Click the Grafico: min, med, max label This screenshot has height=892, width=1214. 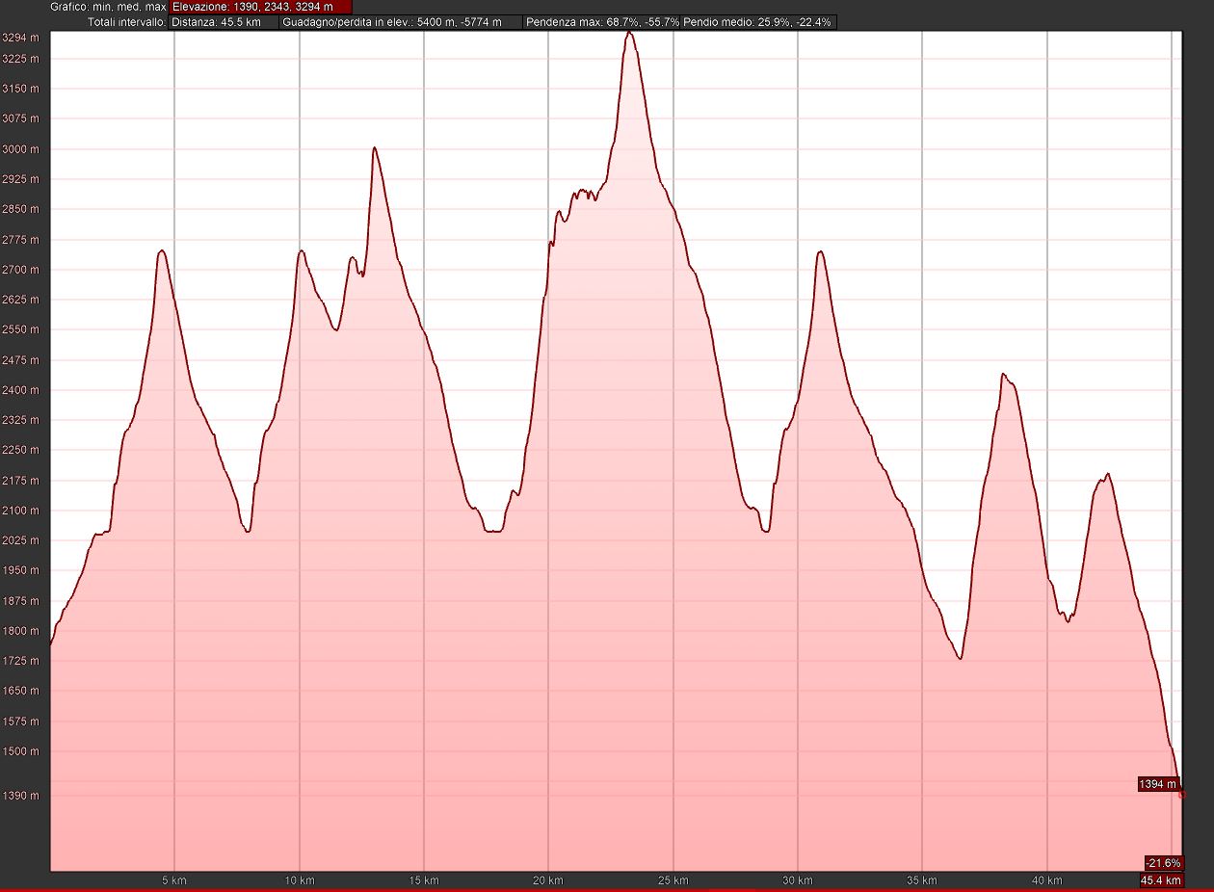(108, 7)
